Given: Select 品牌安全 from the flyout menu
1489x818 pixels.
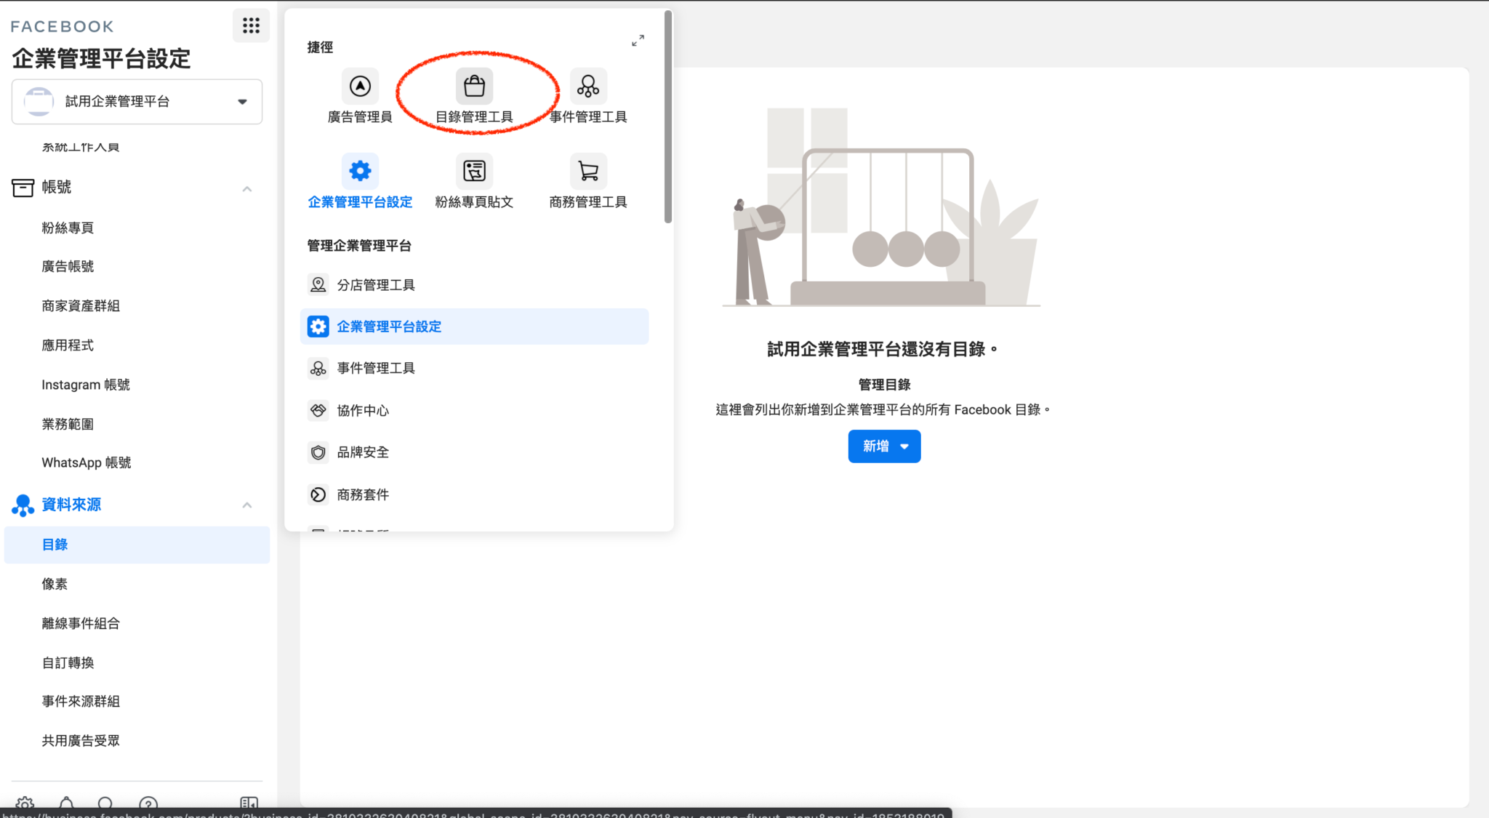Looking at the screenshot, I should 363,452.
